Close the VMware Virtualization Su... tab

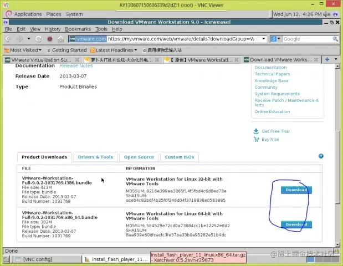[x=77, y=60]
